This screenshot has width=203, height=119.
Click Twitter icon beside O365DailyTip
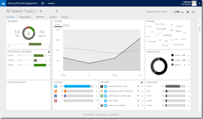pyautogui.click(x=106, y=91)
